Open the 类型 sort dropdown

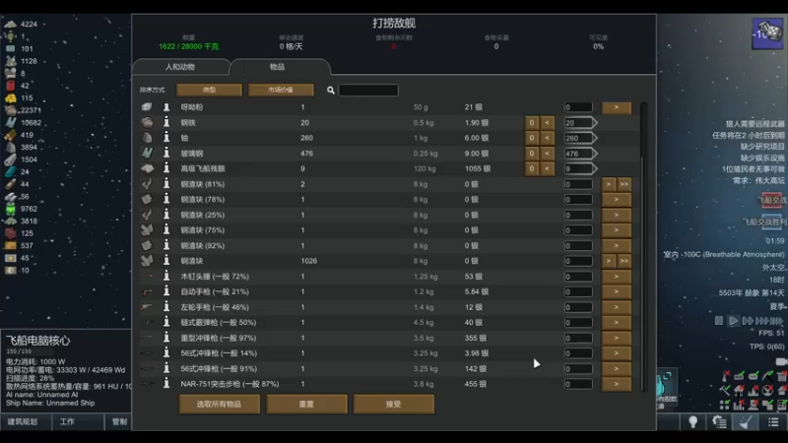(209, 90)
